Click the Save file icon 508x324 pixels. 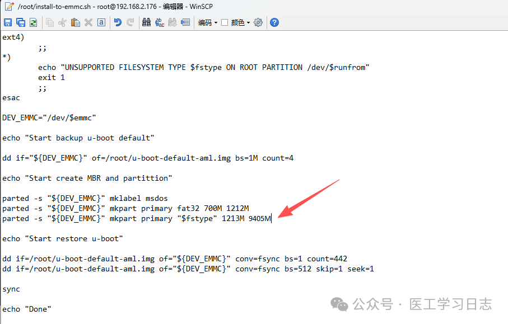8,23
